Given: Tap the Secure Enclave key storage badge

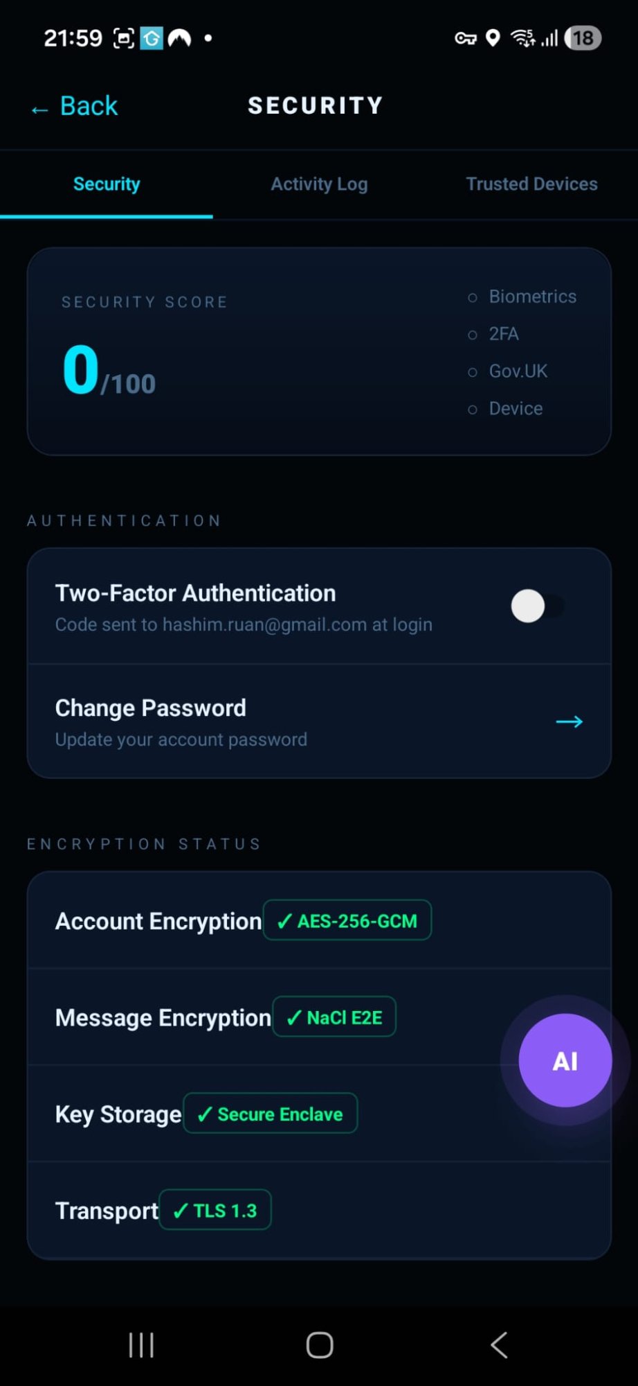Looking at the screenshot, I should pos(271,1114).
